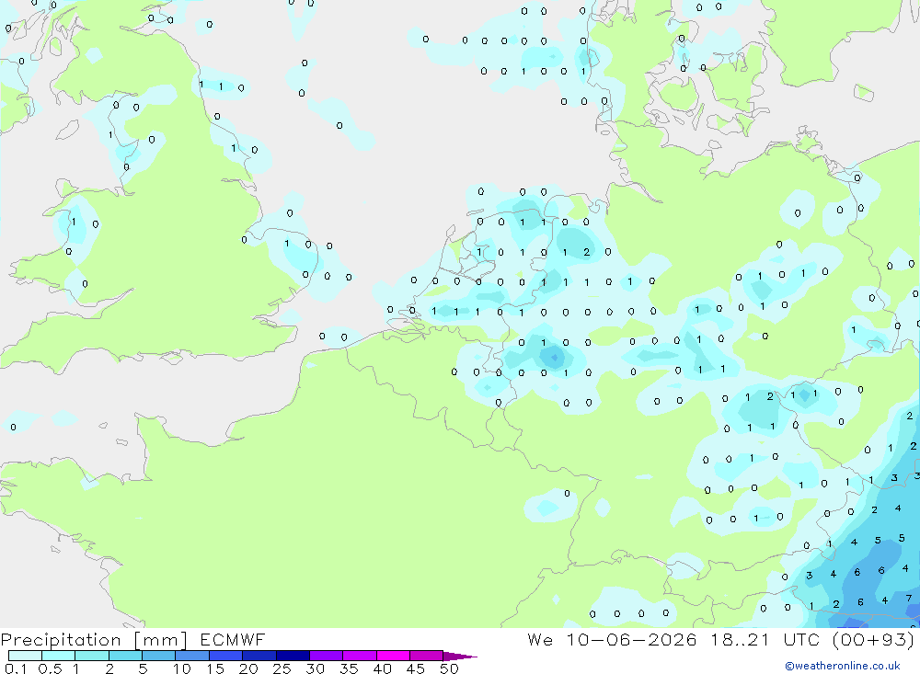Click the lightest cyan 0.1–0.5 mm legend swatch
This screenshot has width=920, height=674.
[x=25, y=656]
